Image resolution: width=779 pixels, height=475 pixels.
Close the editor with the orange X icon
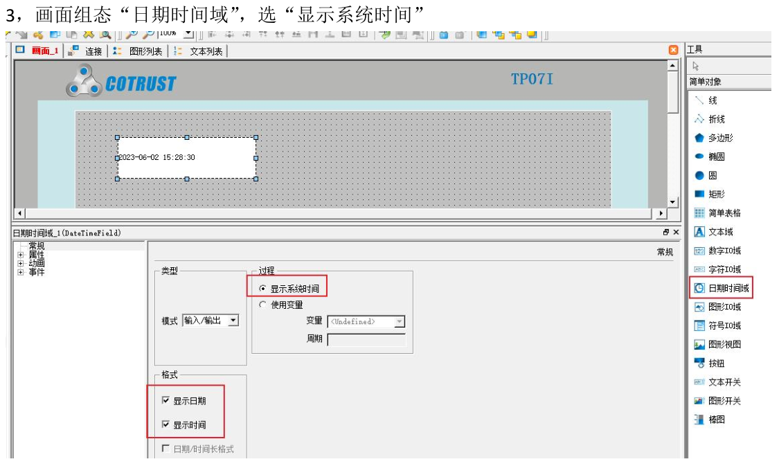point(673,50)
